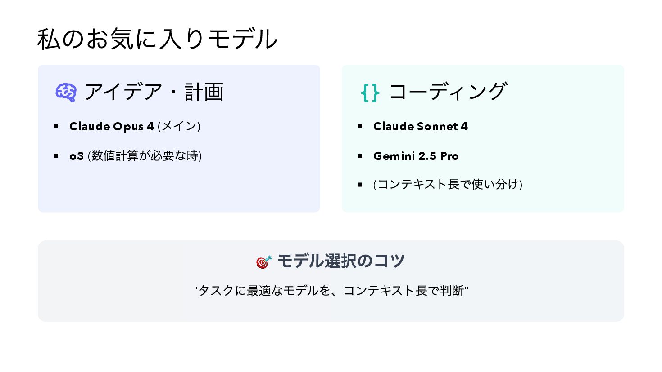This screenshot has height=372, width=662.
Task: Click the モデル選択のコツ heading
Action: (340, 261)
